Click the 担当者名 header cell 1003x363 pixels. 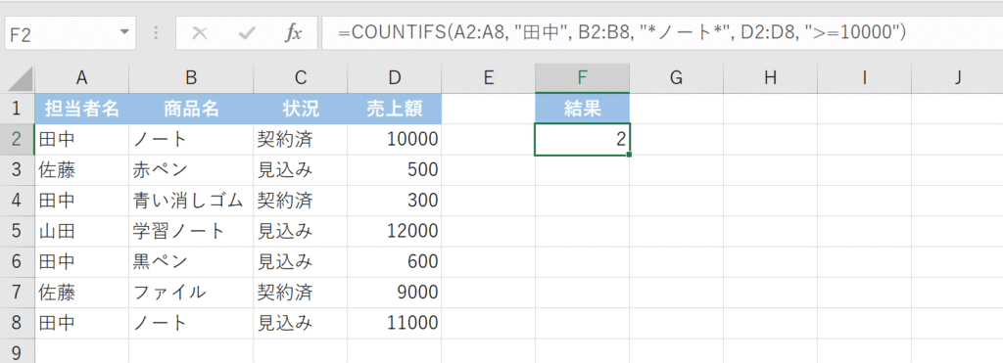[x=81, y=109]
